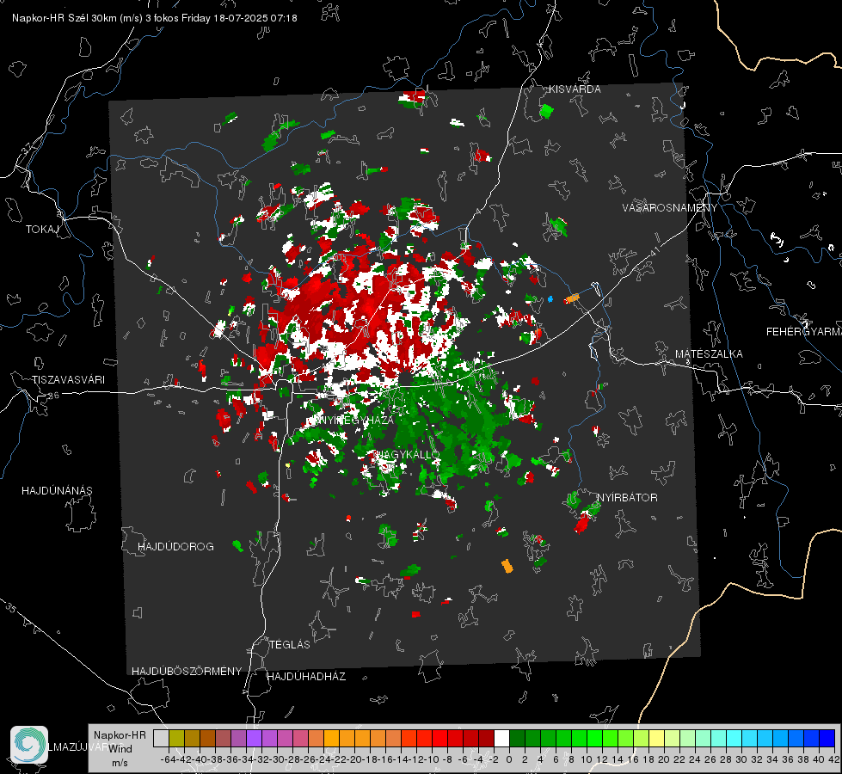
Task: Click the road number 41 near Vásárosnamény
Action: point(655,251)
